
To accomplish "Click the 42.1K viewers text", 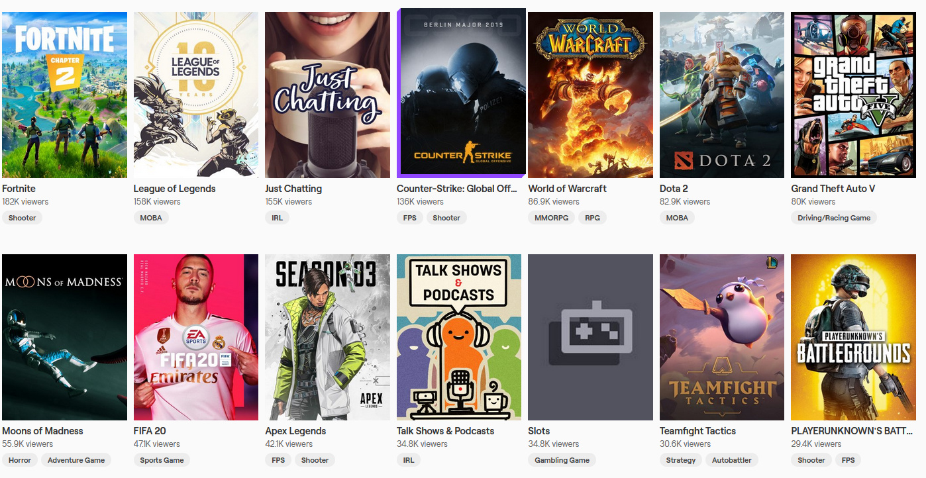I will coord(289,444).
